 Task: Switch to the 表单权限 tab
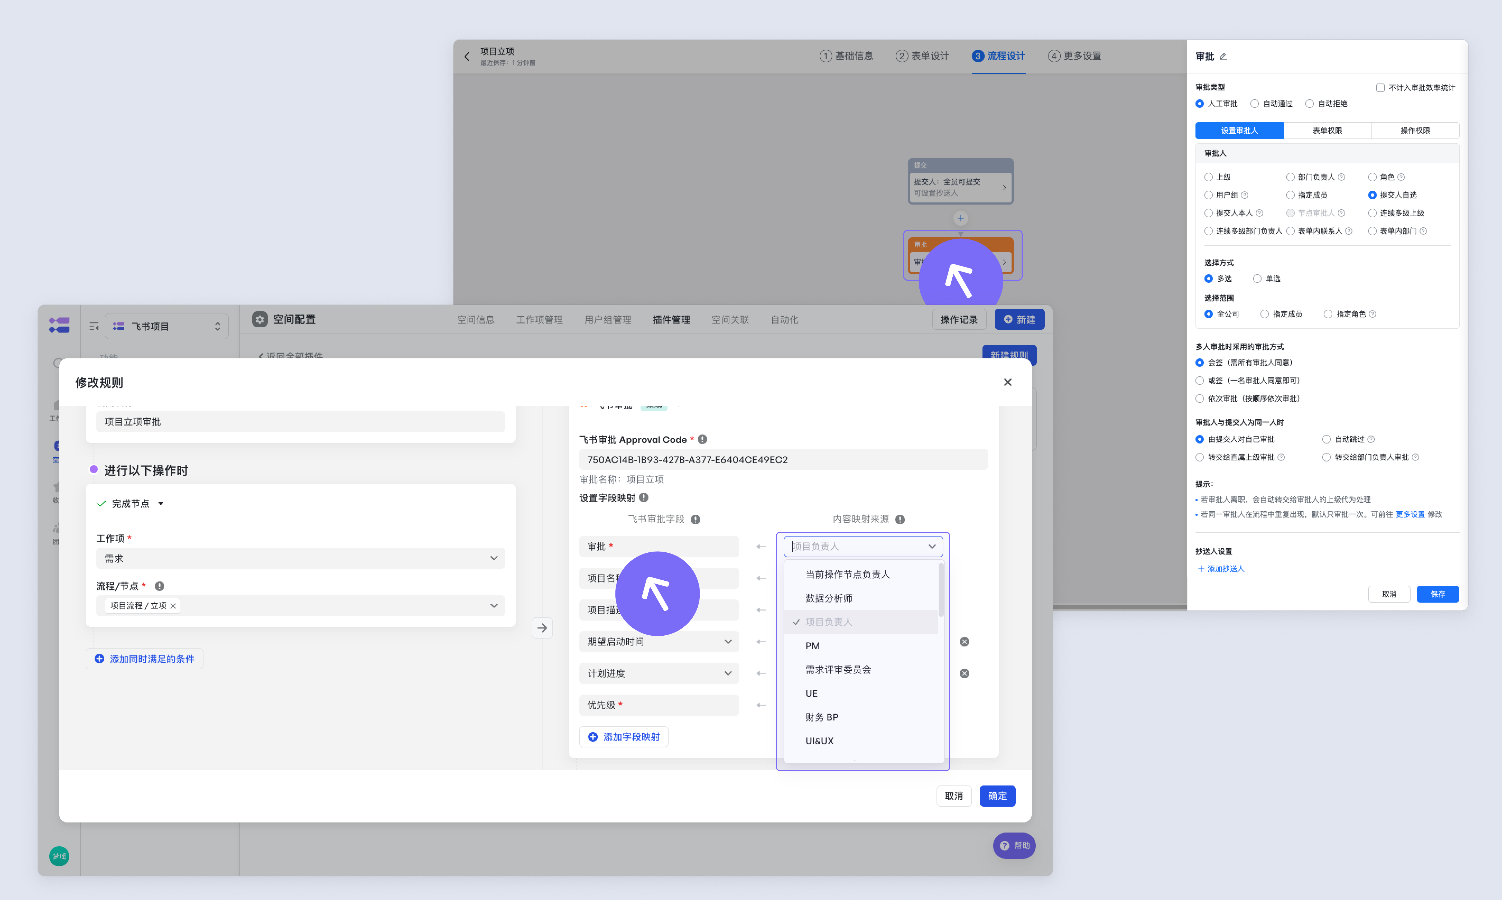(x=1327, y=131)
